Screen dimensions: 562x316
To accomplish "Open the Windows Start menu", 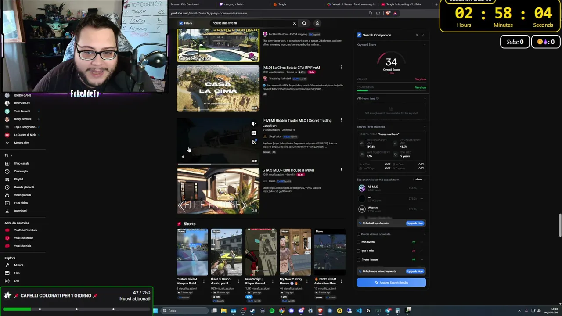I will [x=155, y=311].
